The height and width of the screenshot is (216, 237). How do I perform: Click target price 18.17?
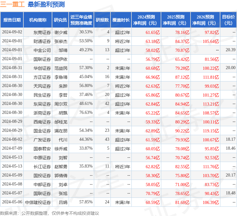click(x=231, y=139)
